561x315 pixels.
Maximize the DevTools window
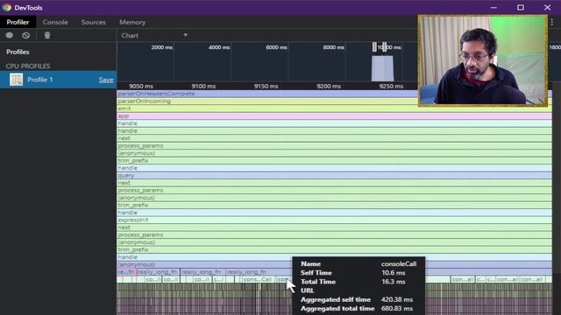(521, 8)
